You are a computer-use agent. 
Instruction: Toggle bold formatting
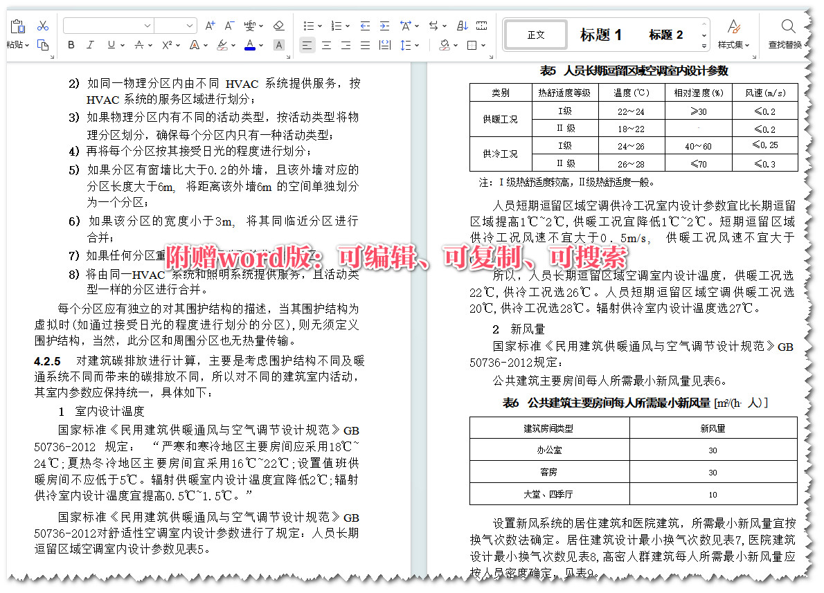pos(71,43)
